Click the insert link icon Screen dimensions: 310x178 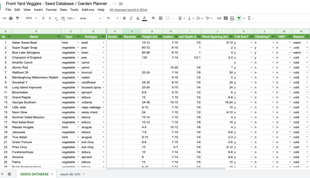point(219,18)
